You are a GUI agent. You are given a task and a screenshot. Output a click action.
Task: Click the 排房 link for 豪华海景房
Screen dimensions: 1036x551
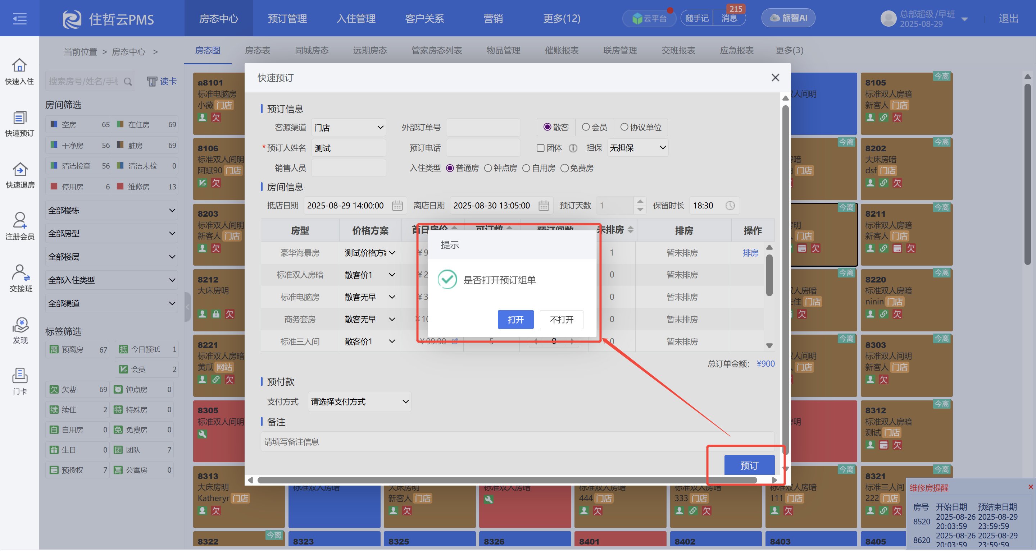tap(750, 253)
